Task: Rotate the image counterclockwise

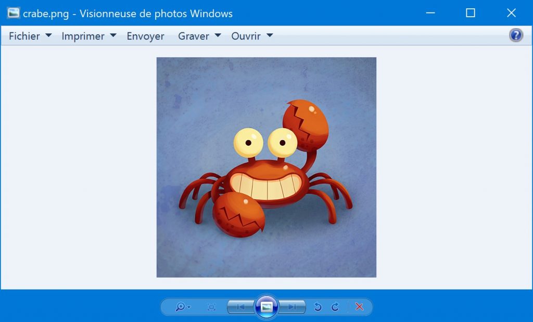Action: [x=318, y=307]
